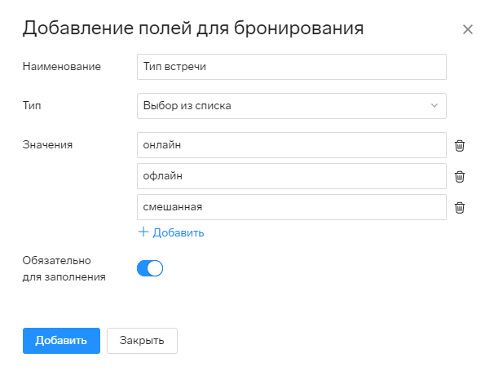The width and height of the screenshot is (485, 371).
Task: Select the 'офлайн' value input
Action: coord(292,176)
